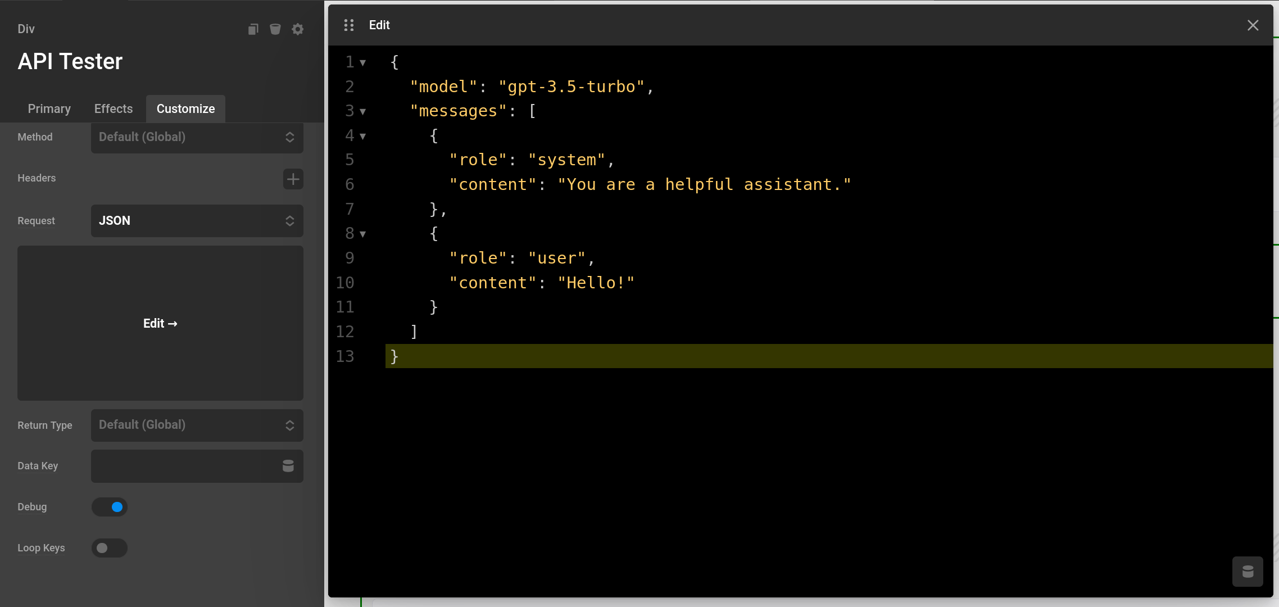Add a new header with plus icon

[293, 179]
